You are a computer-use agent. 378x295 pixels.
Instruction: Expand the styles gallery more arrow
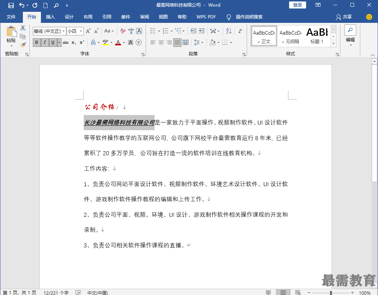(x=334, y=44)
